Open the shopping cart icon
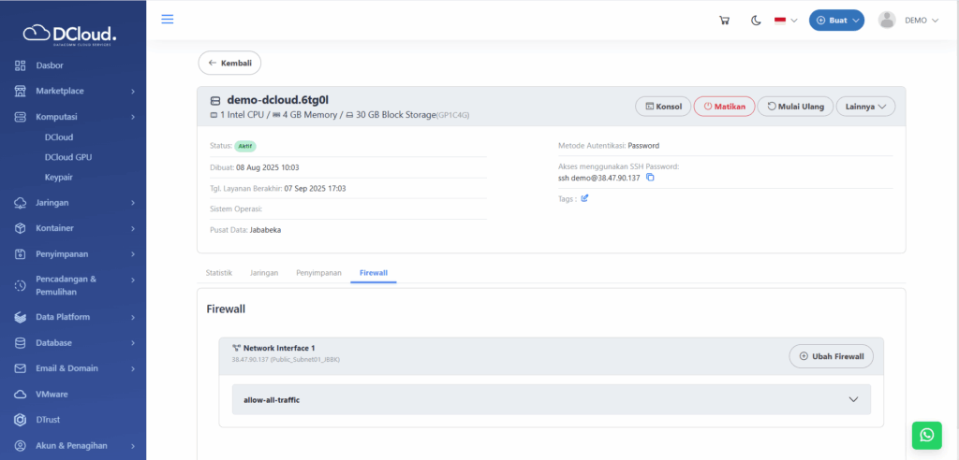Image resolution: width=959 pixels, height=460 pixels. (x=724, y=21)
